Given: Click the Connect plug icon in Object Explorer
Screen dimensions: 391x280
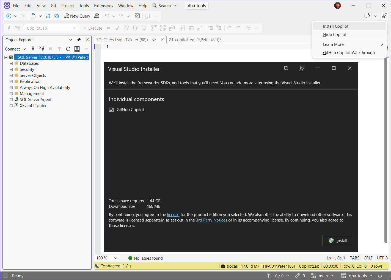Looking at the screenshot, I should click(33, 49).
